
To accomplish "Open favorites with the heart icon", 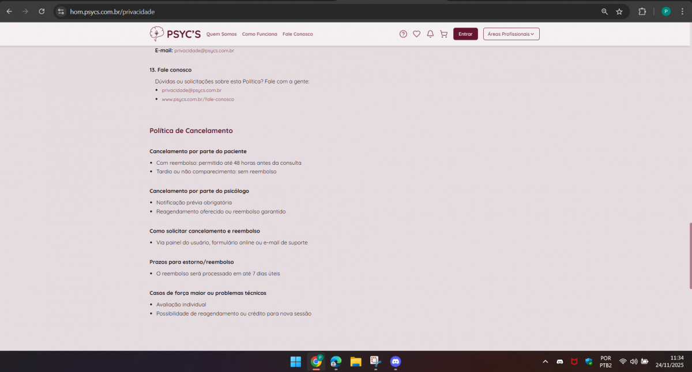I will click(416, 34).
